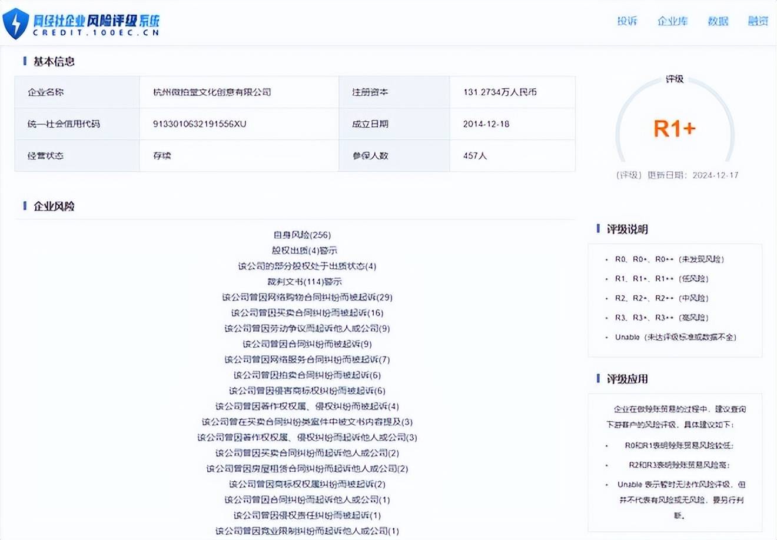Click the 企业名称 label cell

point(77,92)
